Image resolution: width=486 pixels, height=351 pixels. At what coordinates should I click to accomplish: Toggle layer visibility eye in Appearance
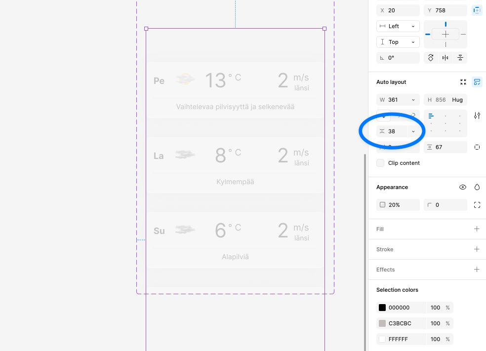point(463,187)
